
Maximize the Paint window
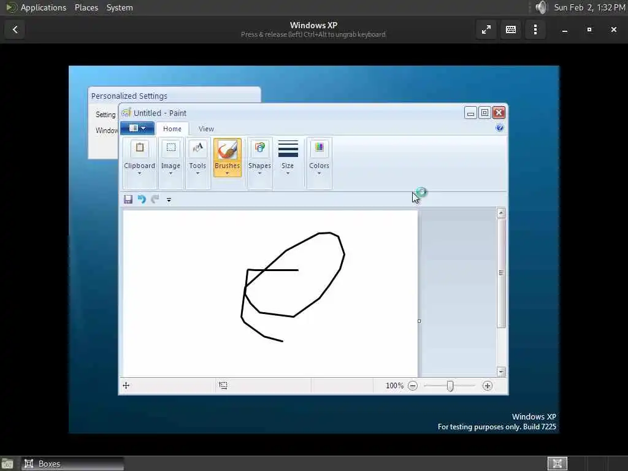tap(484, 113)
